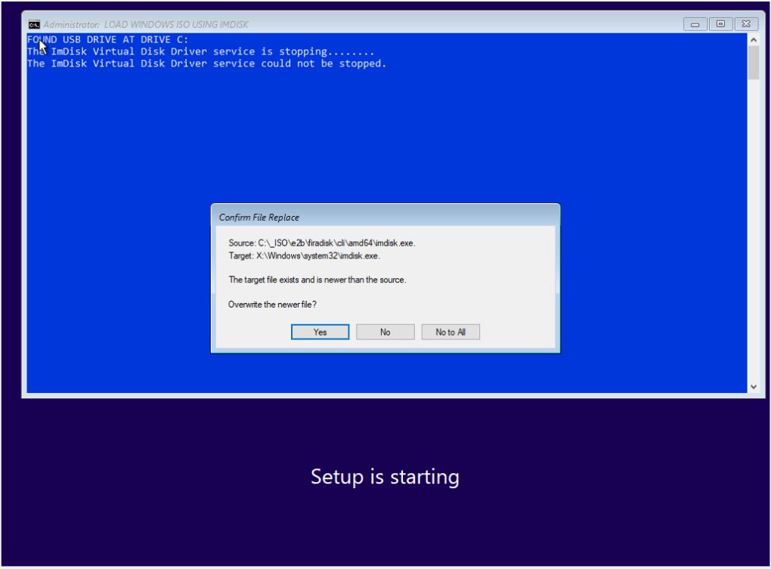
Task: Click 'Overwrite the newer file?' text
Action: pos(272,305)
